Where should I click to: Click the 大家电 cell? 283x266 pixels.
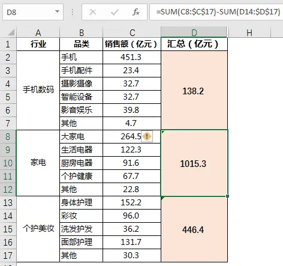(x=82, y=136)
